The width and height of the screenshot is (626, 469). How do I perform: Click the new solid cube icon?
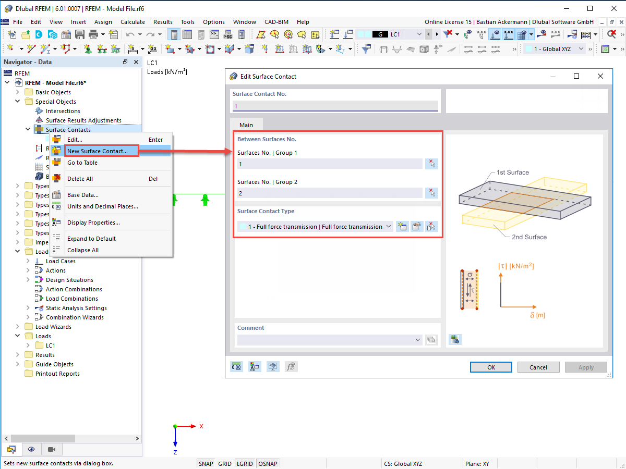pos(250,49)
